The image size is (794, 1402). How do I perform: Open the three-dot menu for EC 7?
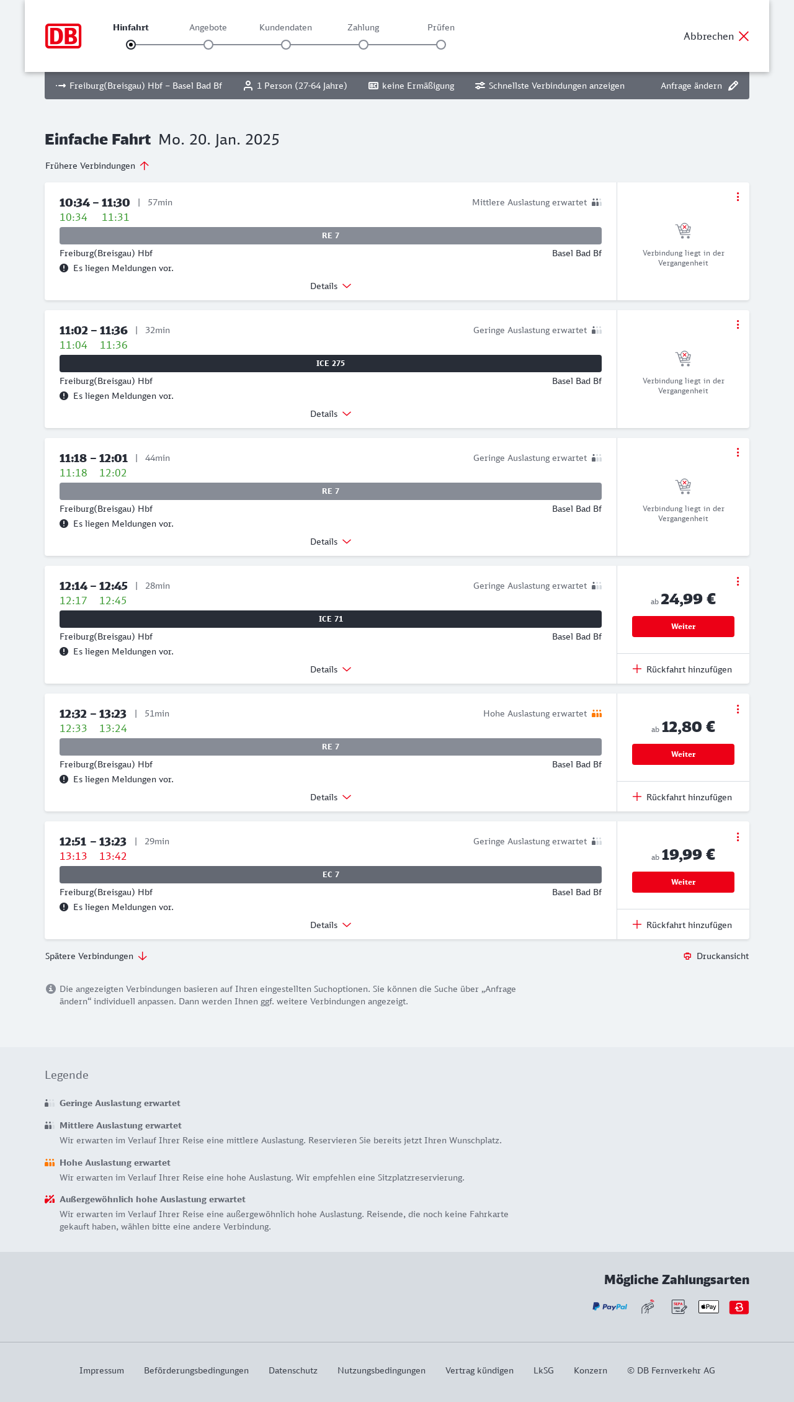(x=738, y=837)
